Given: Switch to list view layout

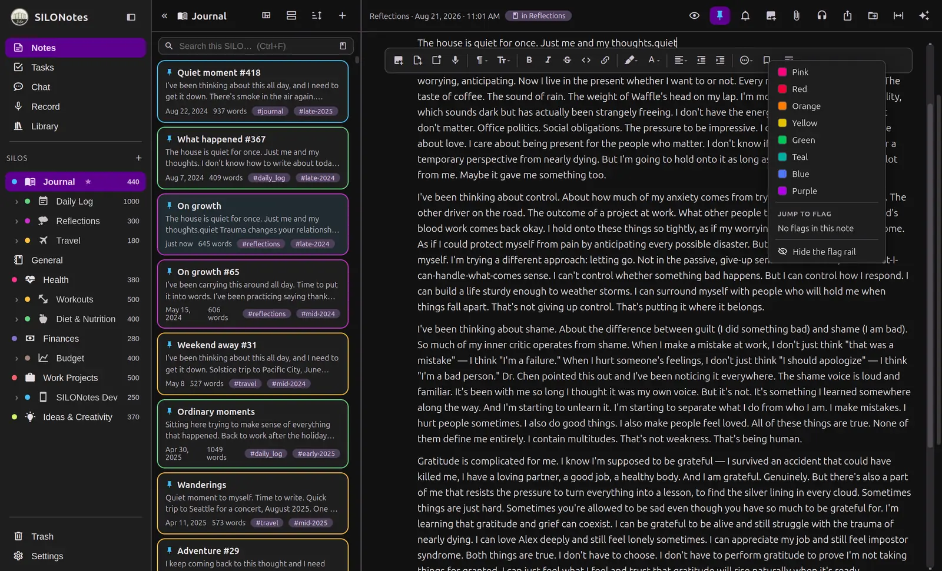Looking at the screenshot, I should click(x=291, y=16).
